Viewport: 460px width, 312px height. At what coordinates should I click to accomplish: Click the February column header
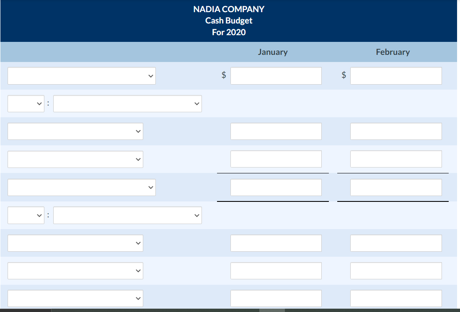coord(393,52)
